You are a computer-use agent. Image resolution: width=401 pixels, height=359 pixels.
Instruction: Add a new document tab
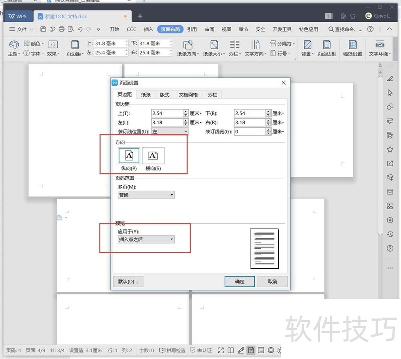[140, 16]
